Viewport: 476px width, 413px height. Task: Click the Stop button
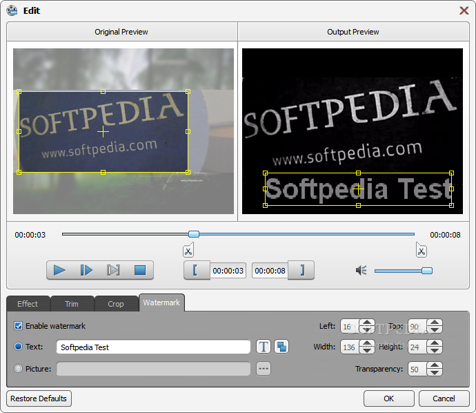coord(140,270)
